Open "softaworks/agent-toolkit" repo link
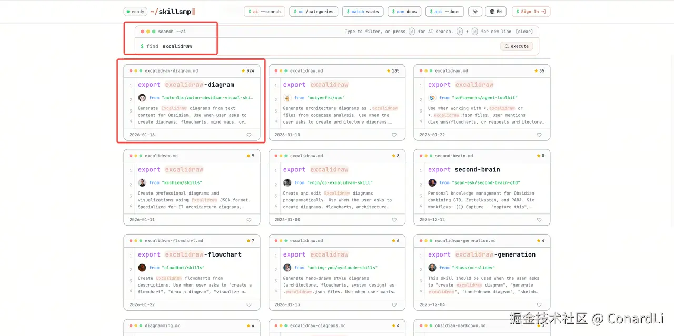The image size is (674, 336). point(485,98)
